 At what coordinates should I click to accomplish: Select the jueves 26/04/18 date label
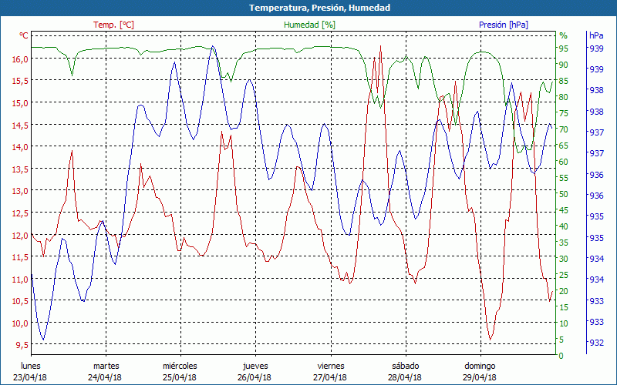point(255,371)
